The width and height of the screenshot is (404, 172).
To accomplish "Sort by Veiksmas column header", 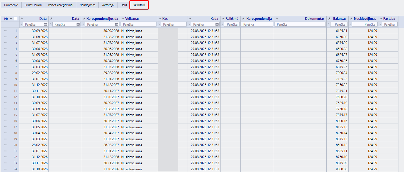I will click(x=132, y=19).
